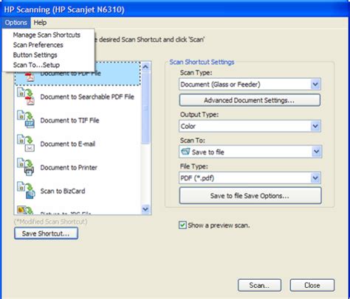Viewport: 350px width, 299px height.
Task: Choose Scan Preferences from Options menu
Action: point(38,45)
